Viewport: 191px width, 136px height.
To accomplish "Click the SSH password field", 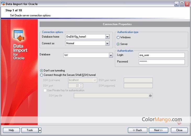I will [138, 86].
